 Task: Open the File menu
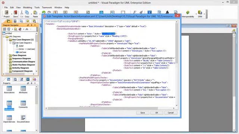(6, 7)
